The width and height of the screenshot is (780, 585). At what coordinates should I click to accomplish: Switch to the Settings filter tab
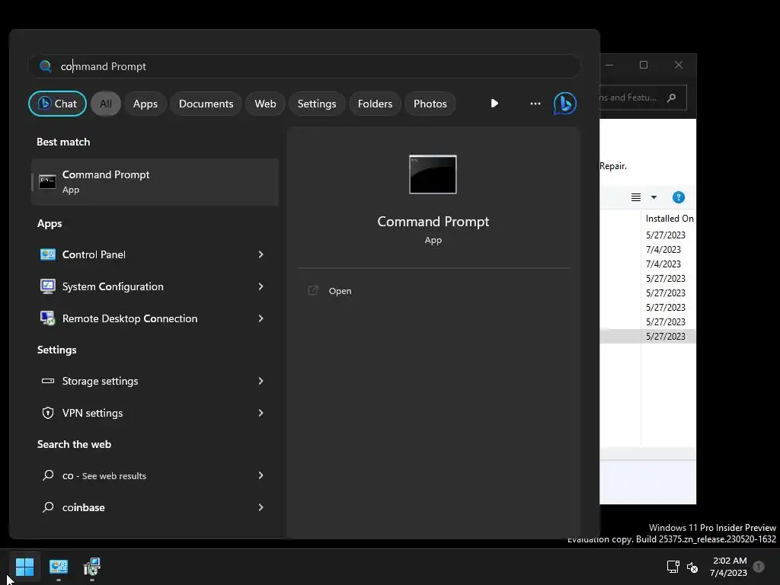click(317, 104)
